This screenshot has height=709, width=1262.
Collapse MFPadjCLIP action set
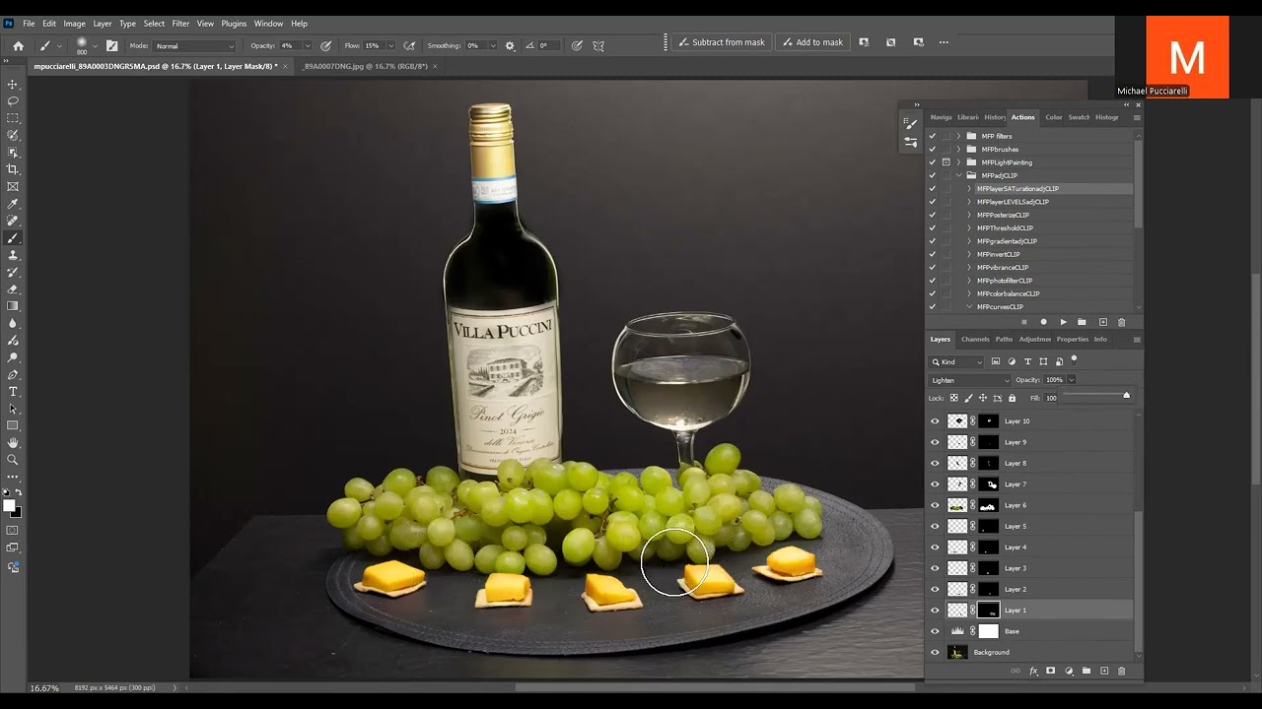click(x=958, y=175)
